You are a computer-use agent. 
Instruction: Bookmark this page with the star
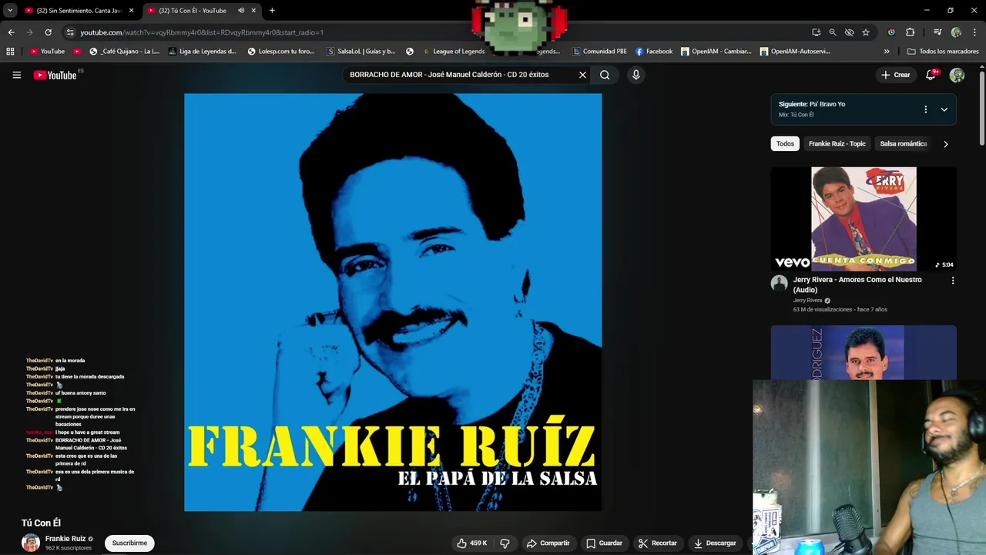tap(866, 32)
